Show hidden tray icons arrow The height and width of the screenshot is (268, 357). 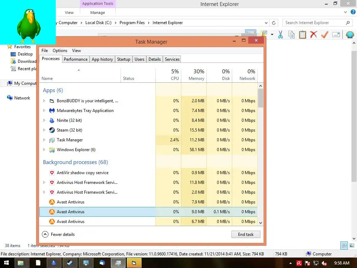(290, 263)
